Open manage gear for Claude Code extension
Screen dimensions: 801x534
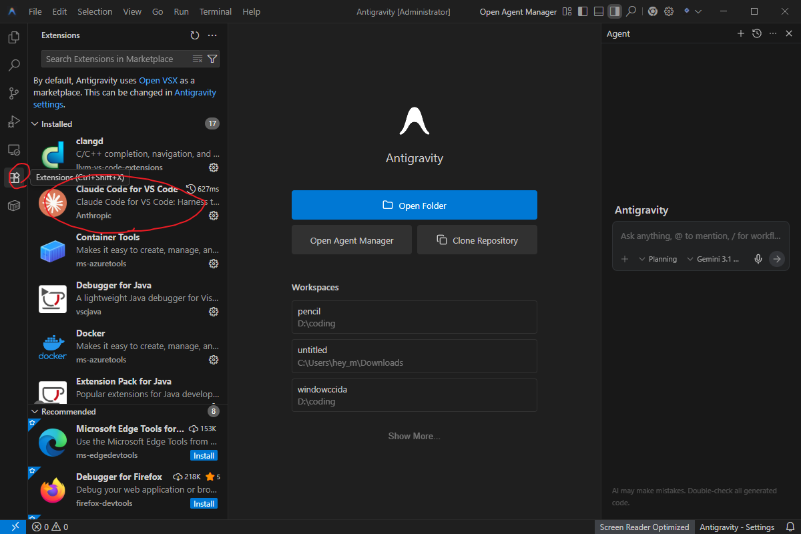pyautogui.click(x=214, y=216)
